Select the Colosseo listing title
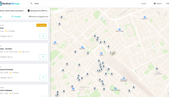 (6, 90)
